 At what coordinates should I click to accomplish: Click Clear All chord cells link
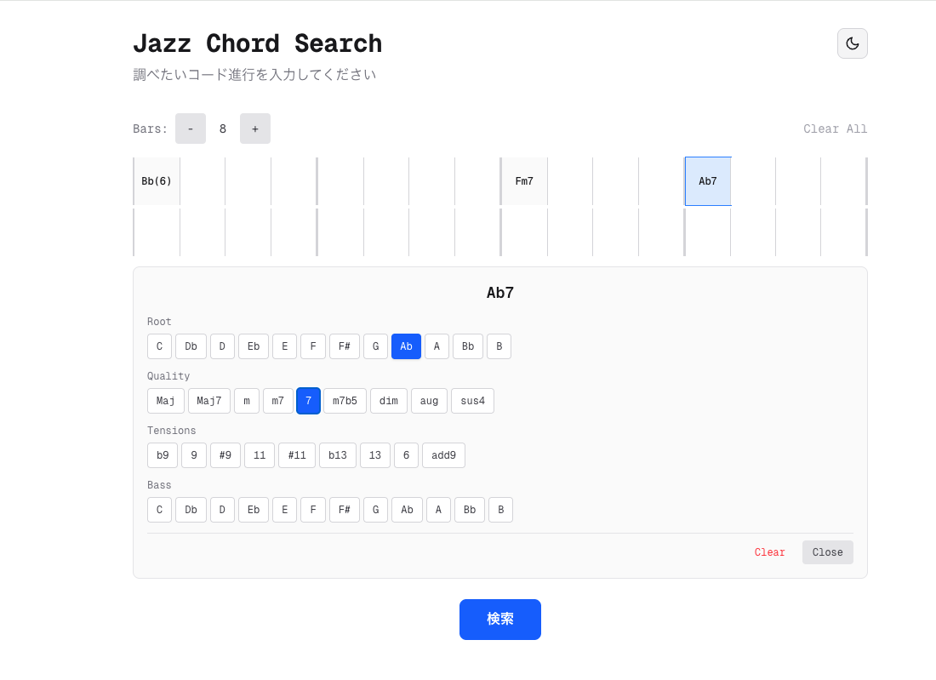pos(835,129)
